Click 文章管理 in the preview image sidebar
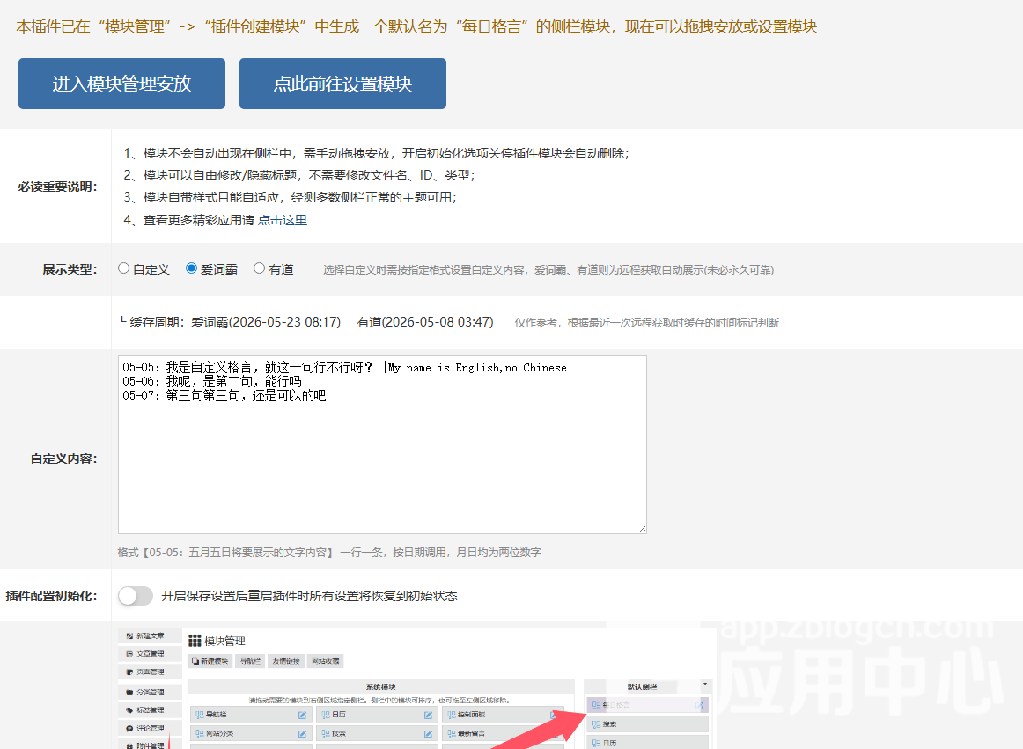 coord(150,654)
